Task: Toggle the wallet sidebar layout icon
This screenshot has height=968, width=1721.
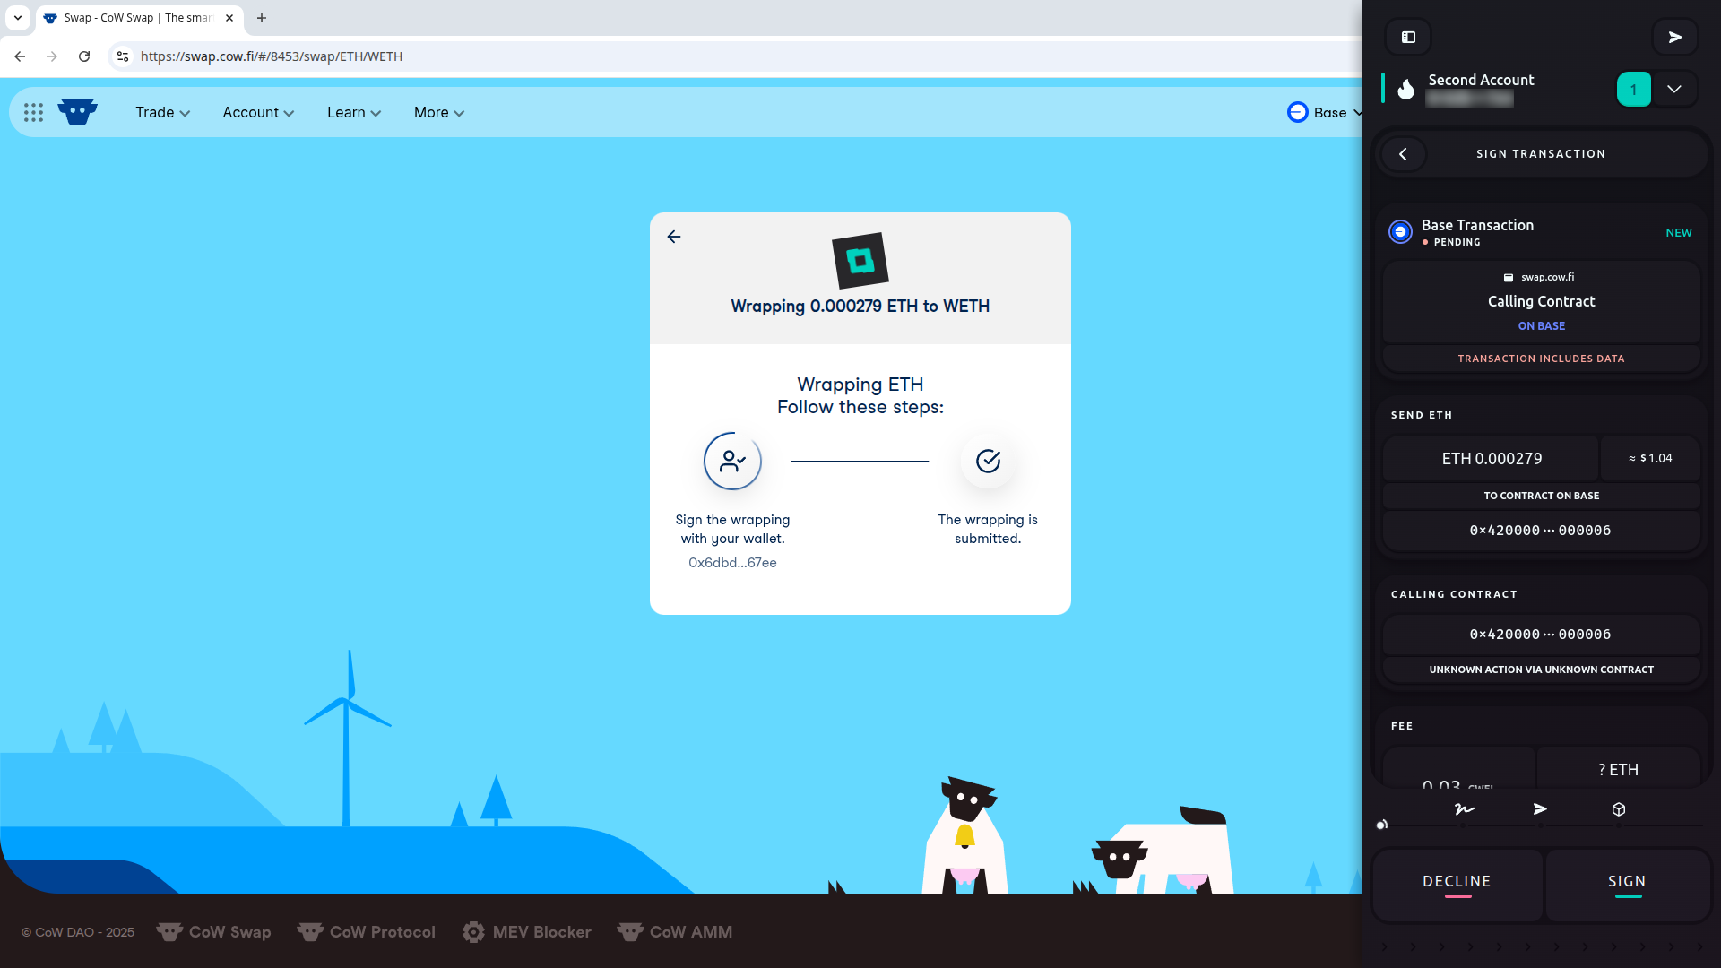Action: point(1408,38)
